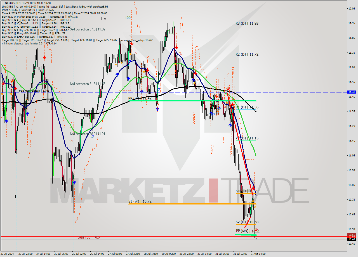Click 11.85 on the price axis

[352, 38]
